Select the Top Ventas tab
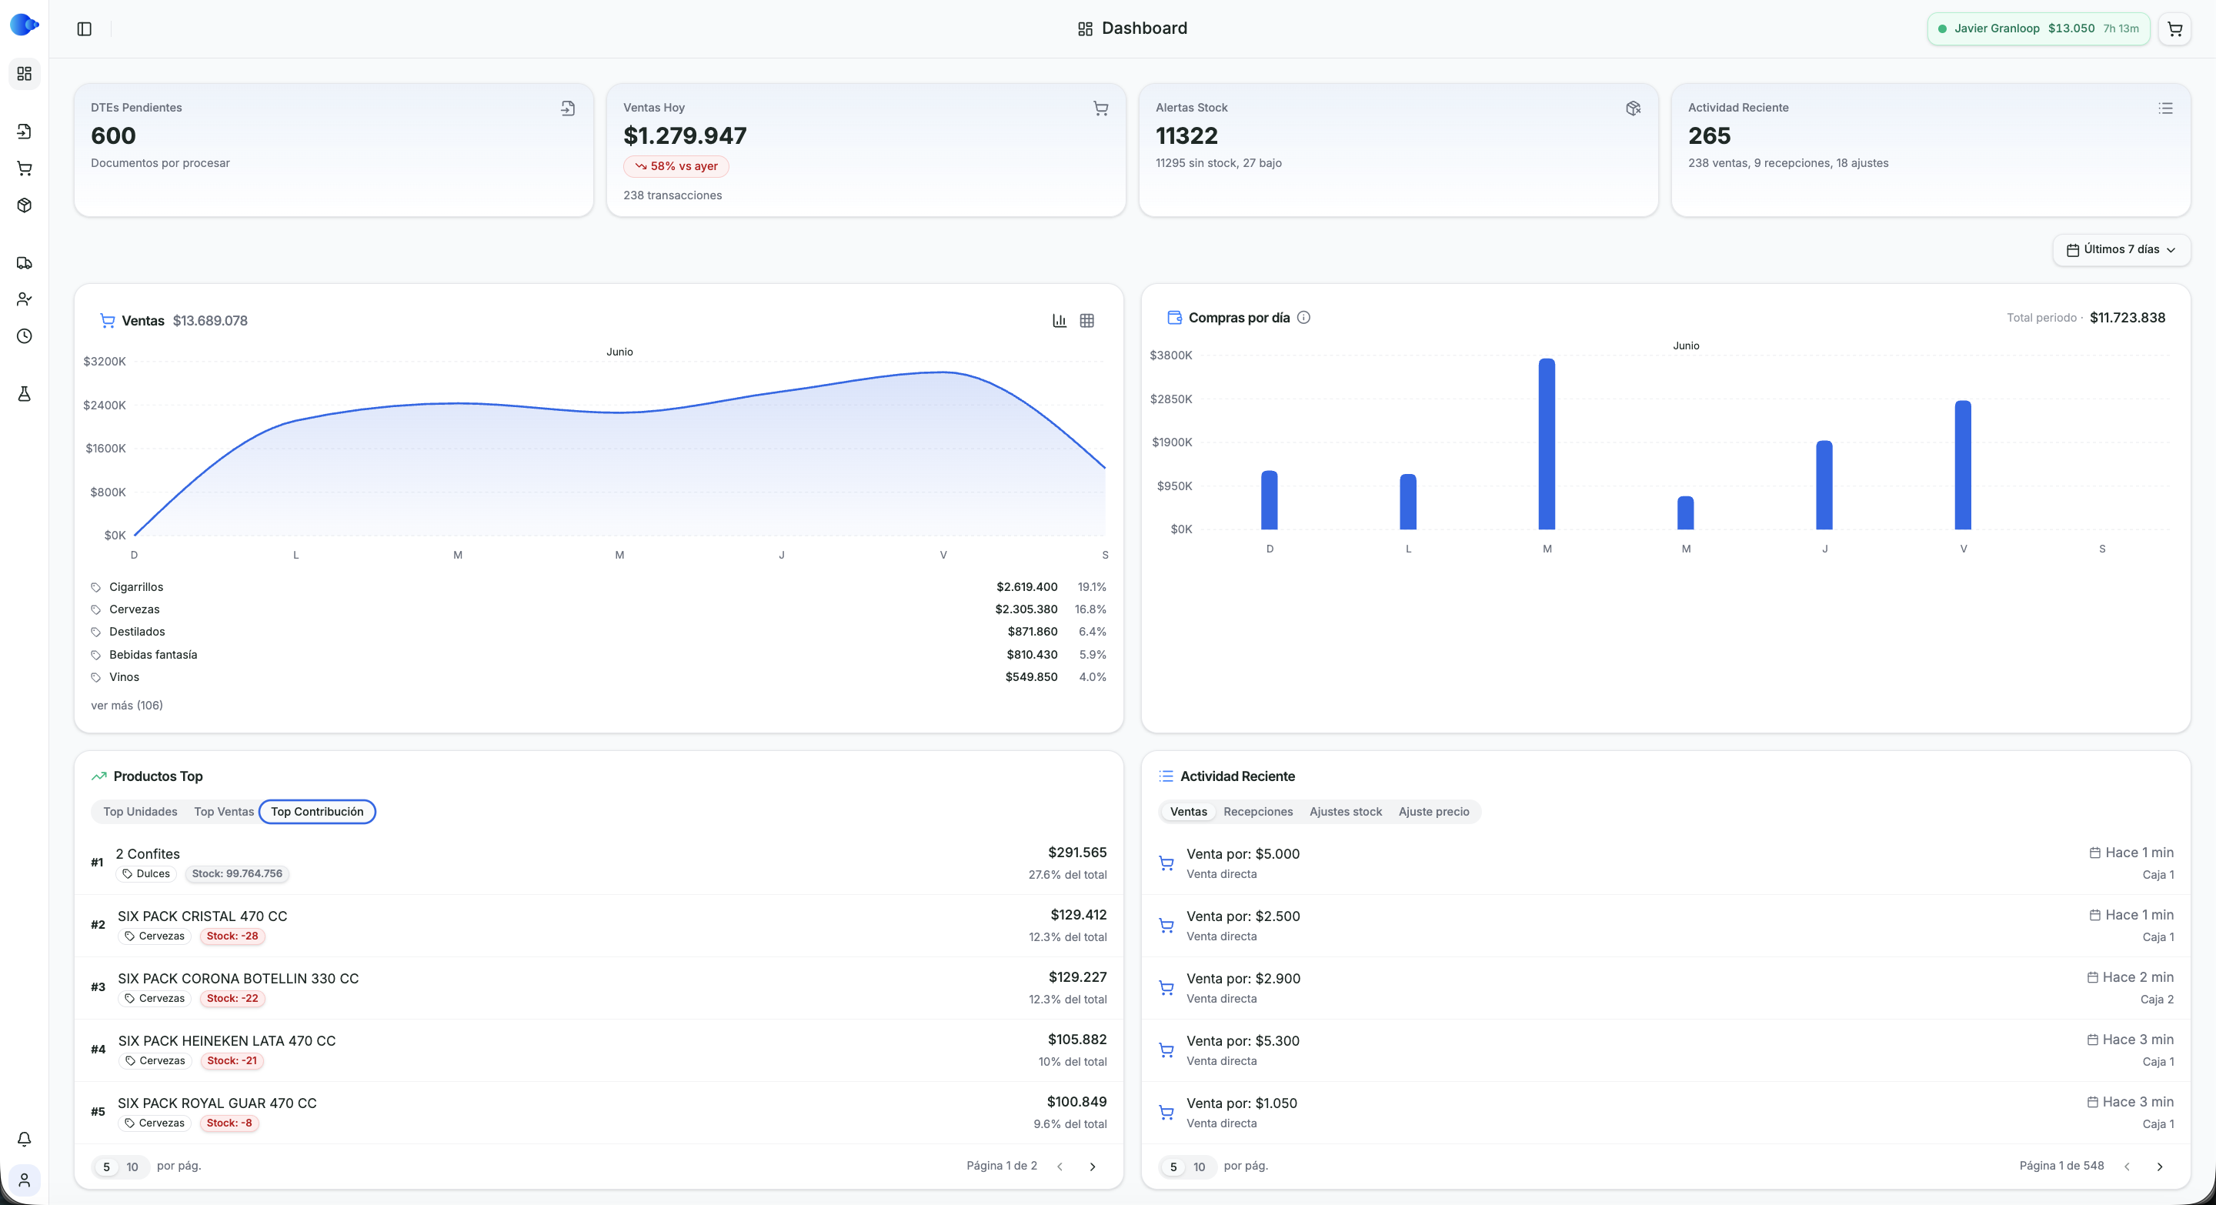2216x1205 pixels. [224, 812]
